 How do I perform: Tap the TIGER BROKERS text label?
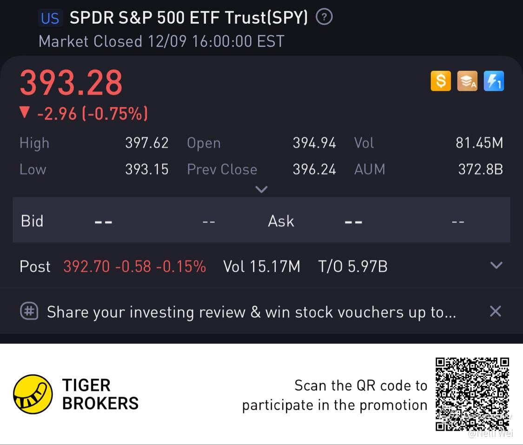[100, 394]
